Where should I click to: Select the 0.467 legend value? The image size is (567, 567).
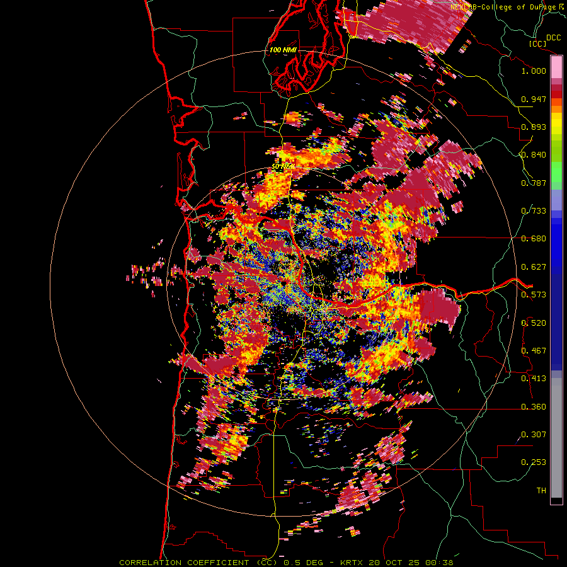tap(534, 351)
